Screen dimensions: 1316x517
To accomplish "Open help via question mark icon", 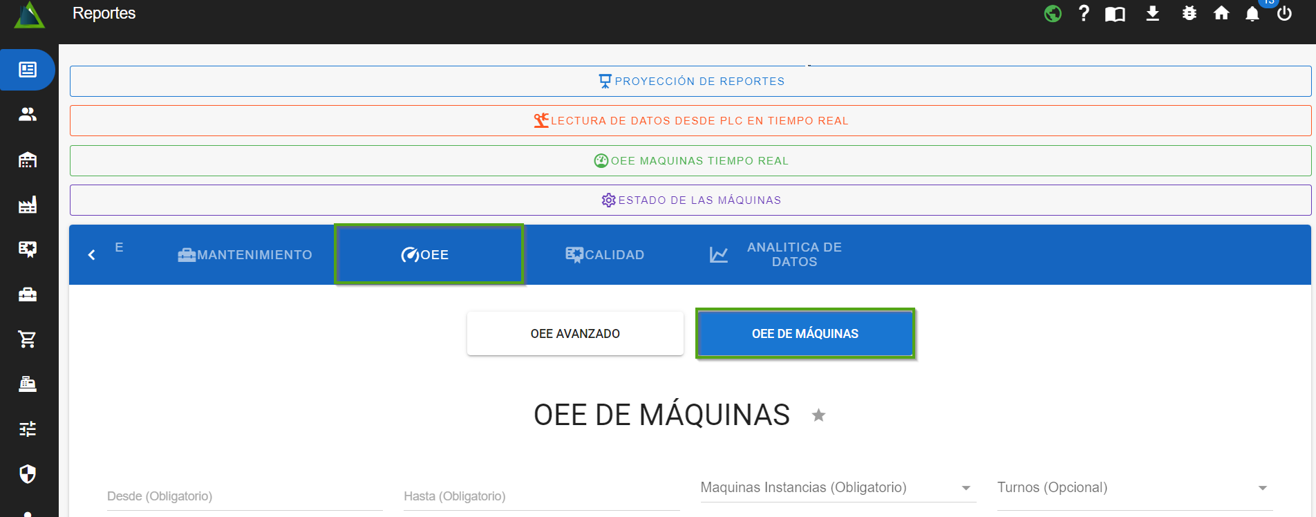I will point(1084,14).
